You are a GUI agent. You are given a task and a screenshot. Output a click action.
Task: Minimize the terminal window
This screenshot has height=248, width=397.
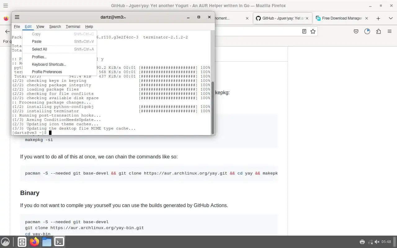[x=188, y=17]
